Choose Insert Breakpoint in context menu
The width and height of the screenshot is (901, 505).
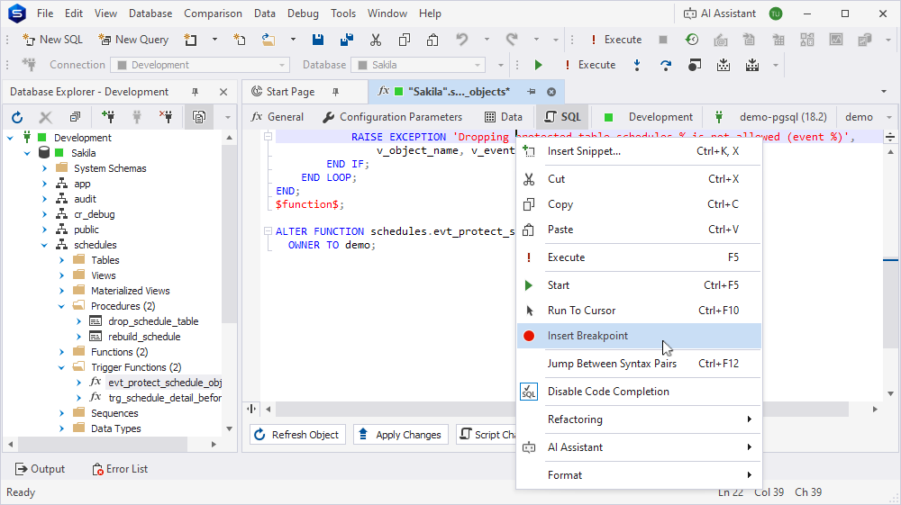point(639,336)
